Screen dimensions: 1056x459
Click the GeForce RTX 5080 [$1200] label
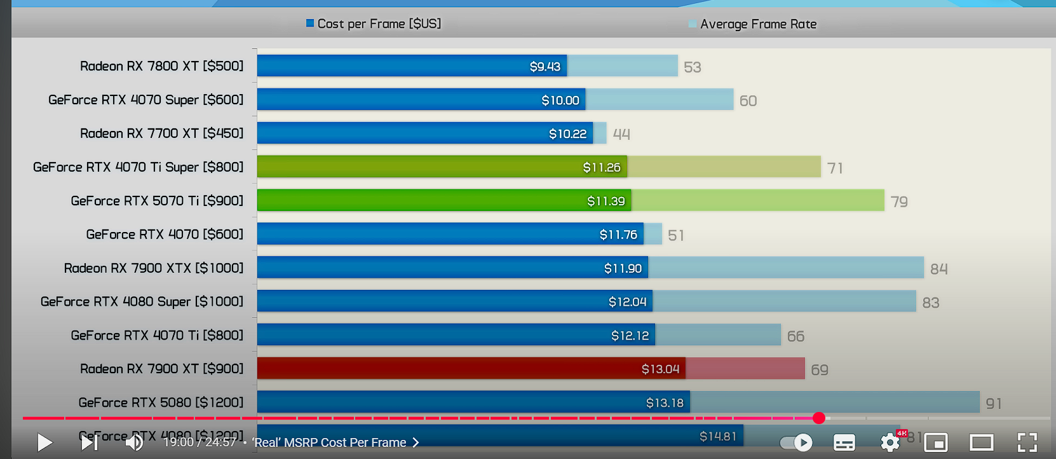click(x=161, y=402)
